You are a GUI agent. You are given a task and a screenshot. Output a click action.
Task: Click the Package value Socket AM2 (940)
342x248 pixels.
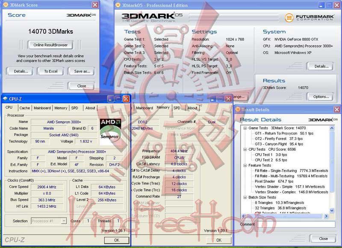64,135
